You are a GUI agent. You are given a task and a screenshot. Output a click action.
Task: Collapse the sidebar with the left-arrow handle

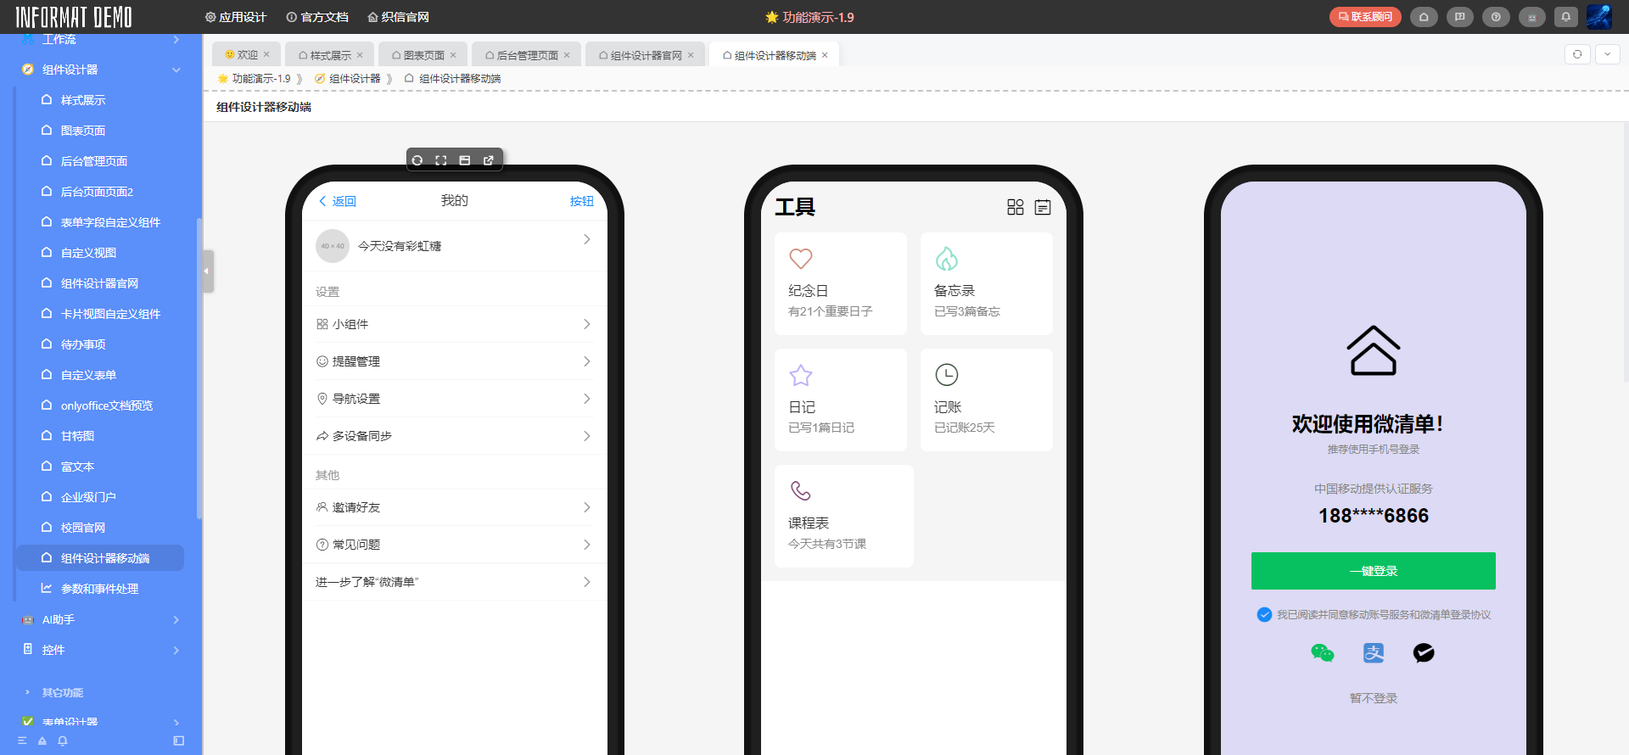click(x=208, y=271)
